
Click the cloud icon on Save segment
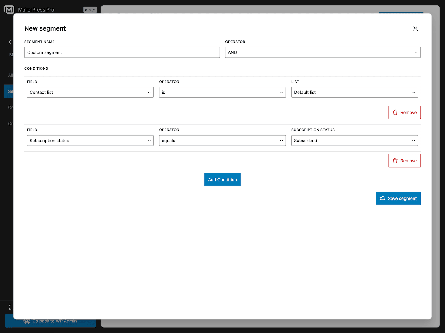(x=383, y=198)
